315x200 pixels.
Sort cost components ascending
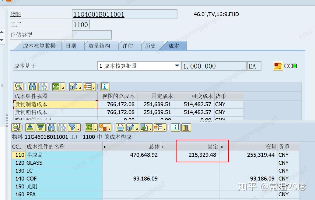(30, 127)
